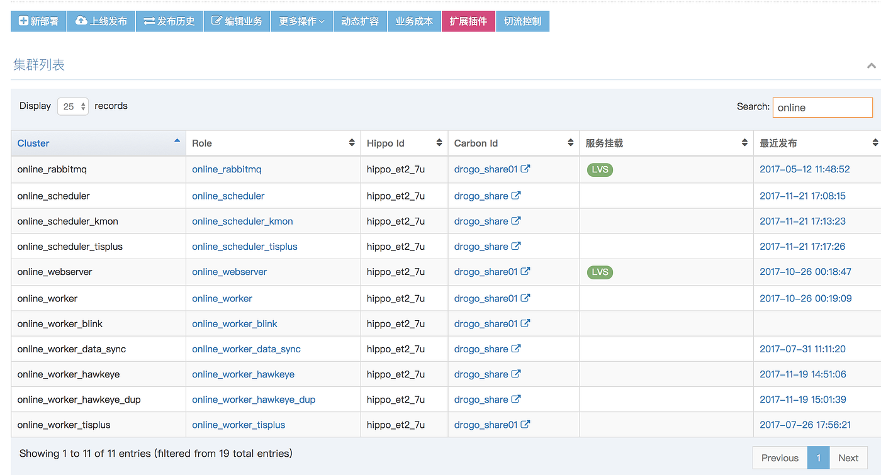
Task: Click the 上线发布 button
Action: click(101, 21)
